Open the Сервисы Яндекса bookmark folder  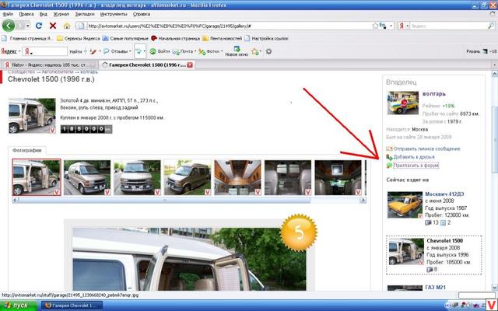[x=79, y=38]
